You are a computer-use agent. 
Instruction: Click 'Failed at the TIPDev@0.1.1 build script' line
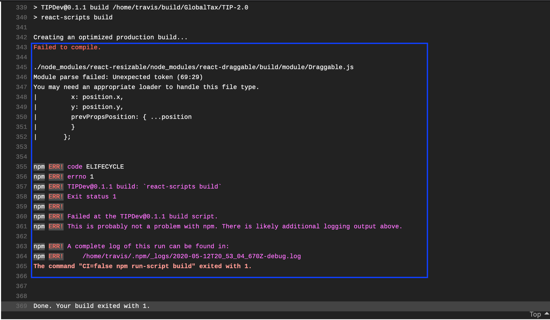[x=142, y=217]
